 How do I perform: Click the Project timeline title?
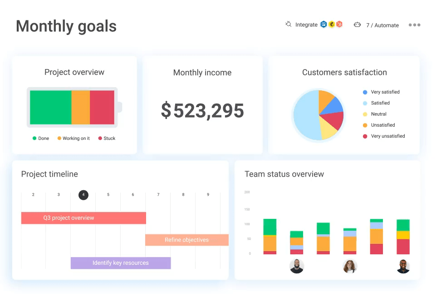coord(49,174)
